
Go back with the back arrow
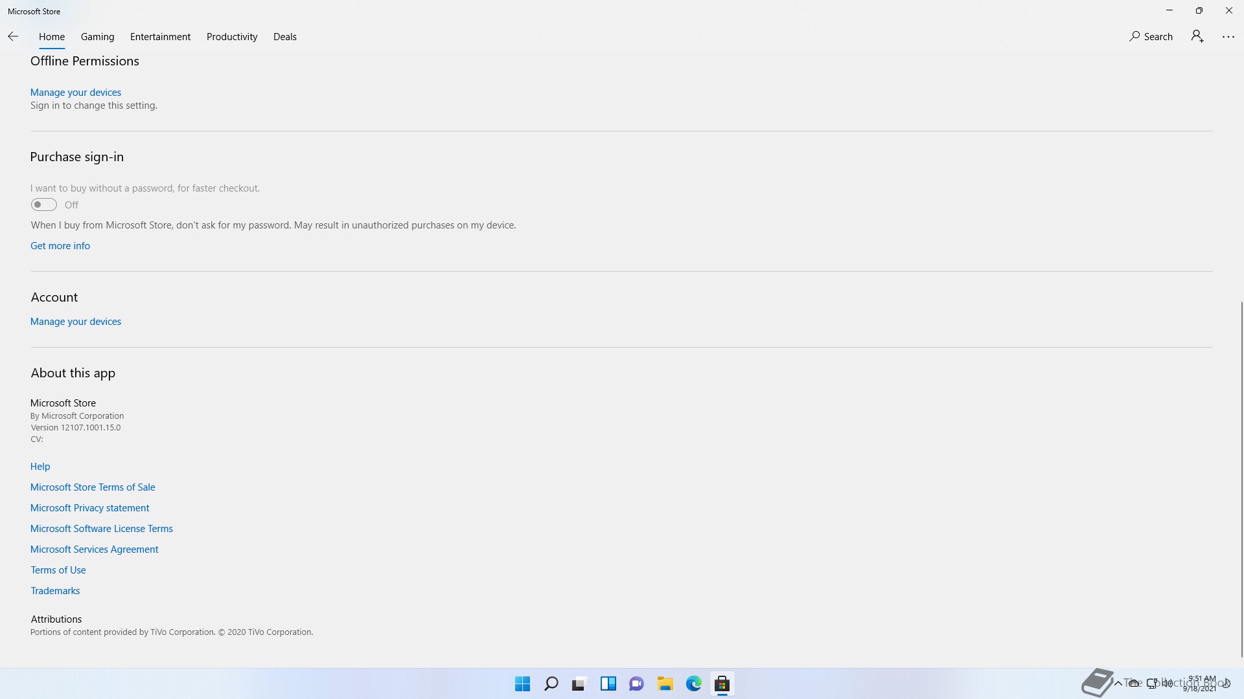pyautogui.click(x=13, y=36)
